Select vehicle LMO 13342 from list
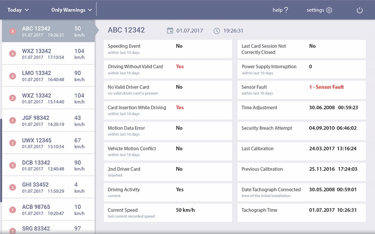 coord(47,76)
